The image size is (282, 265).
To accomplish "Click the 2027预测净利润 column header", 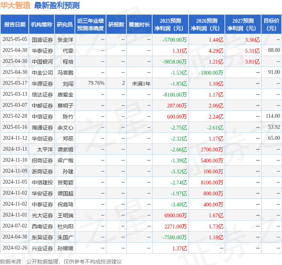I will coord(243,25).
